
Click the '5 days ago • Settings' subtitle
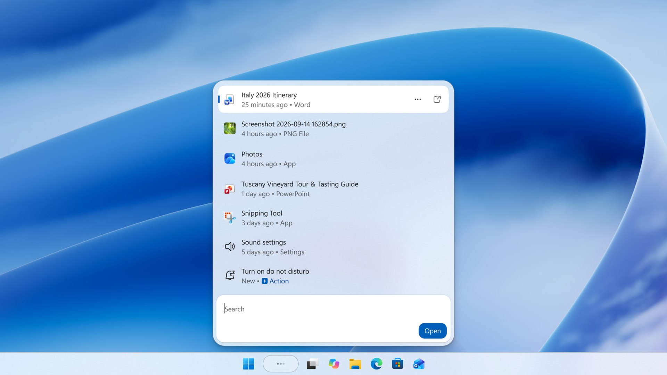pos(273,252)
